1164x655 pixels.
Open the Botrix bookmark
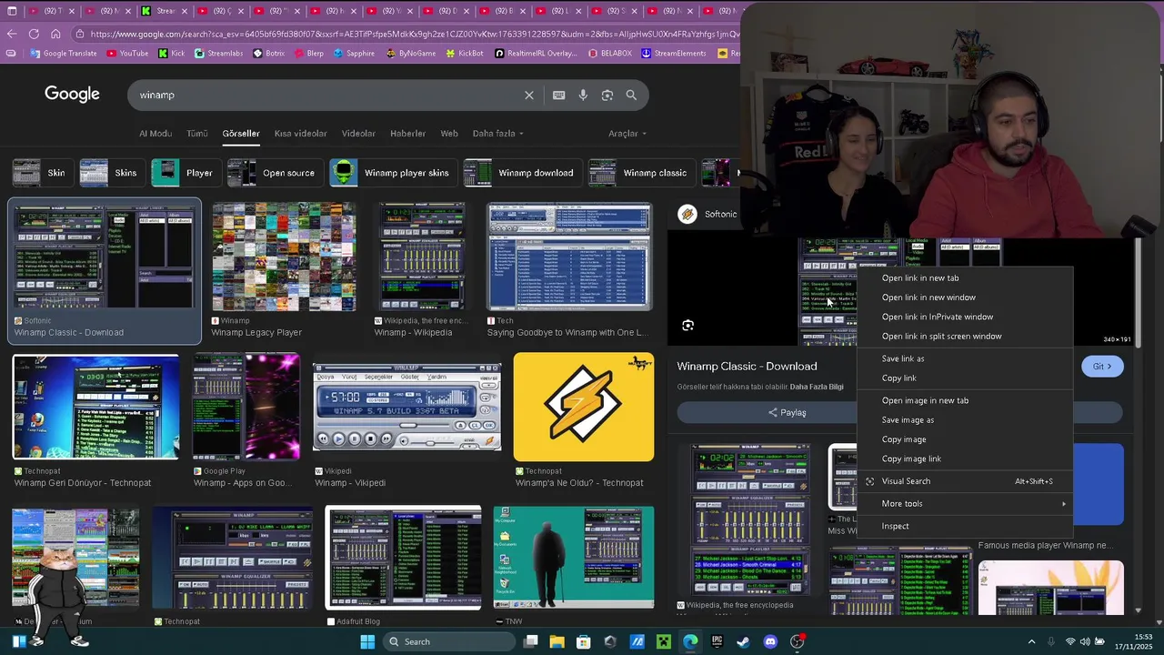tap(268, 53)
